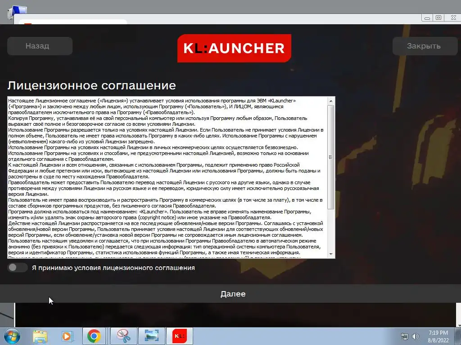Screen dimensions: 461x345
Task: Open the Windows Start menu
Action: pyautogui.click(x=12, y=336)
